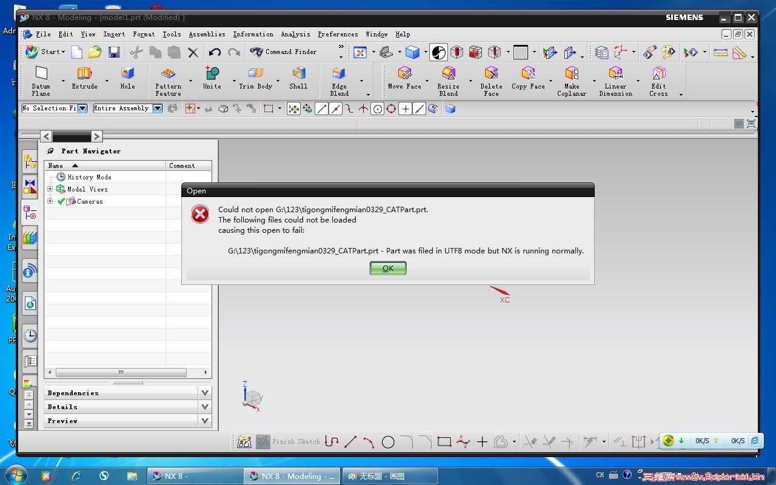Toggle the arc center snap
The image size is (776, 485).
pyautogui.click(x=377, y=109)
